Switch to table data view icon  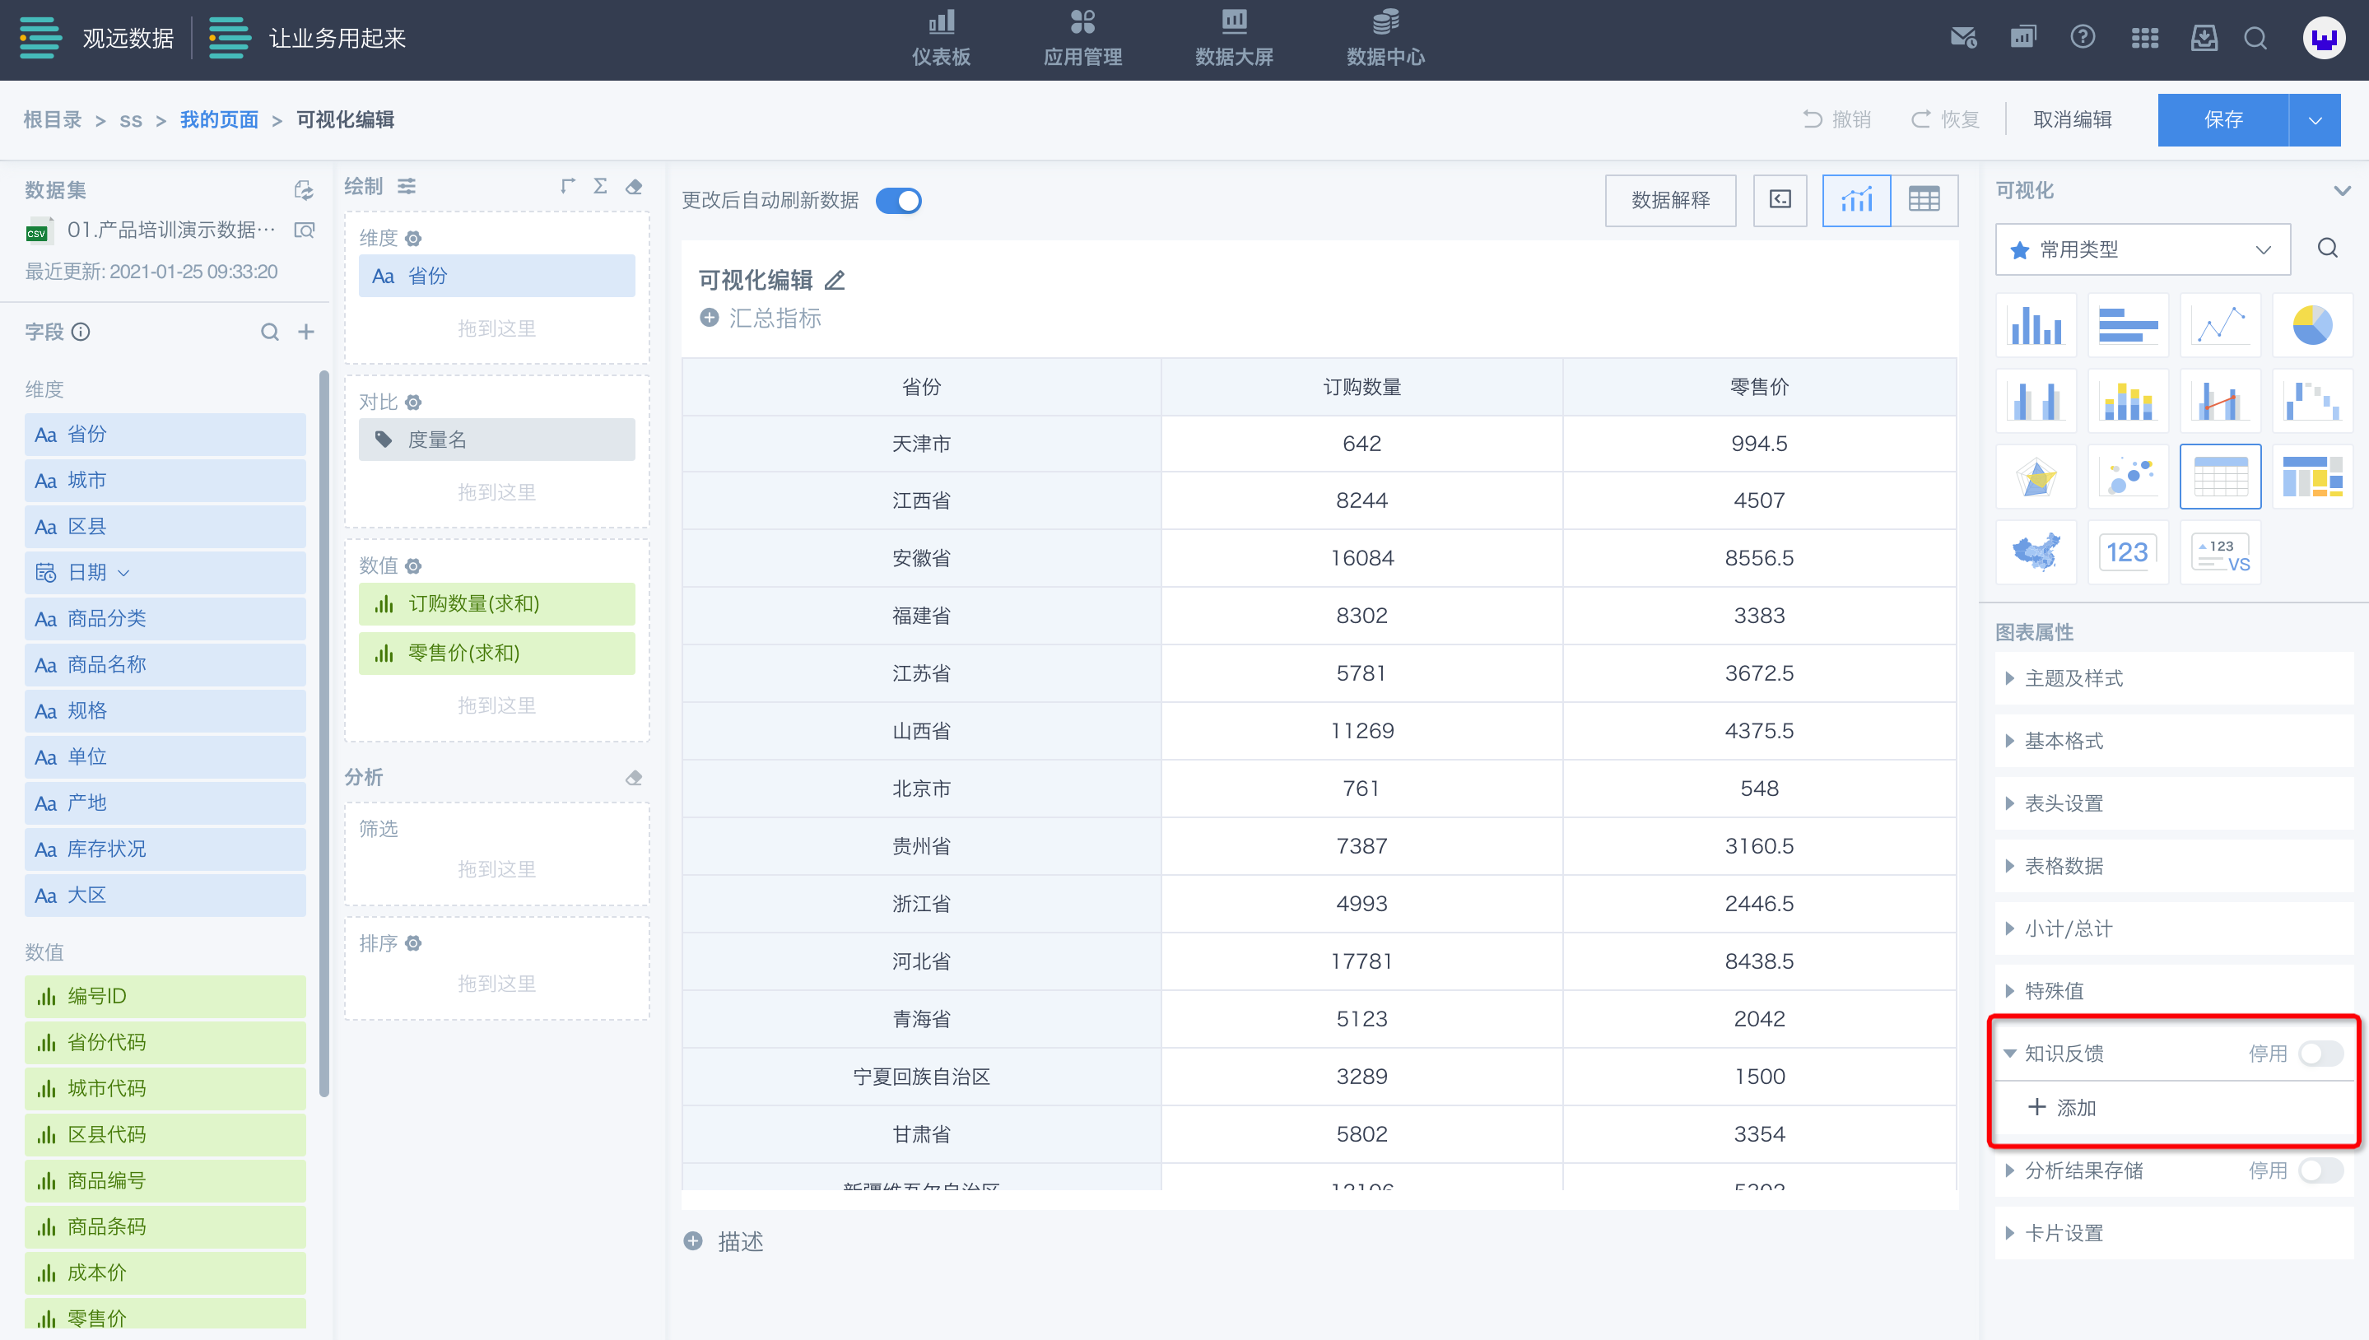[1924, 200]
